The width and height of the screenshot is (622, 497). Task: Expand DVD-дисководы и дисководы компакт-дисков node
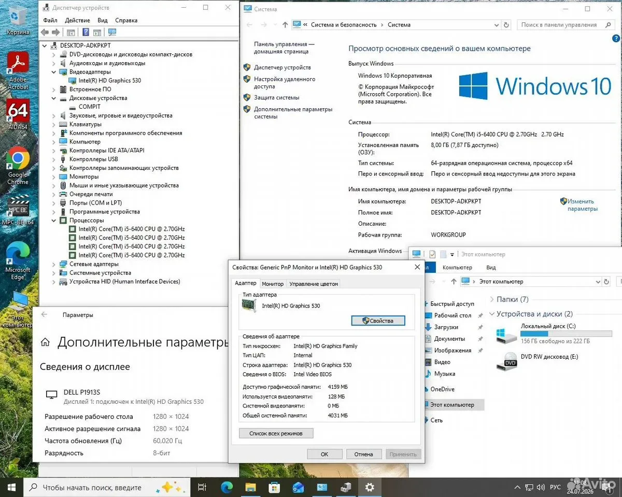coord(54,54)
